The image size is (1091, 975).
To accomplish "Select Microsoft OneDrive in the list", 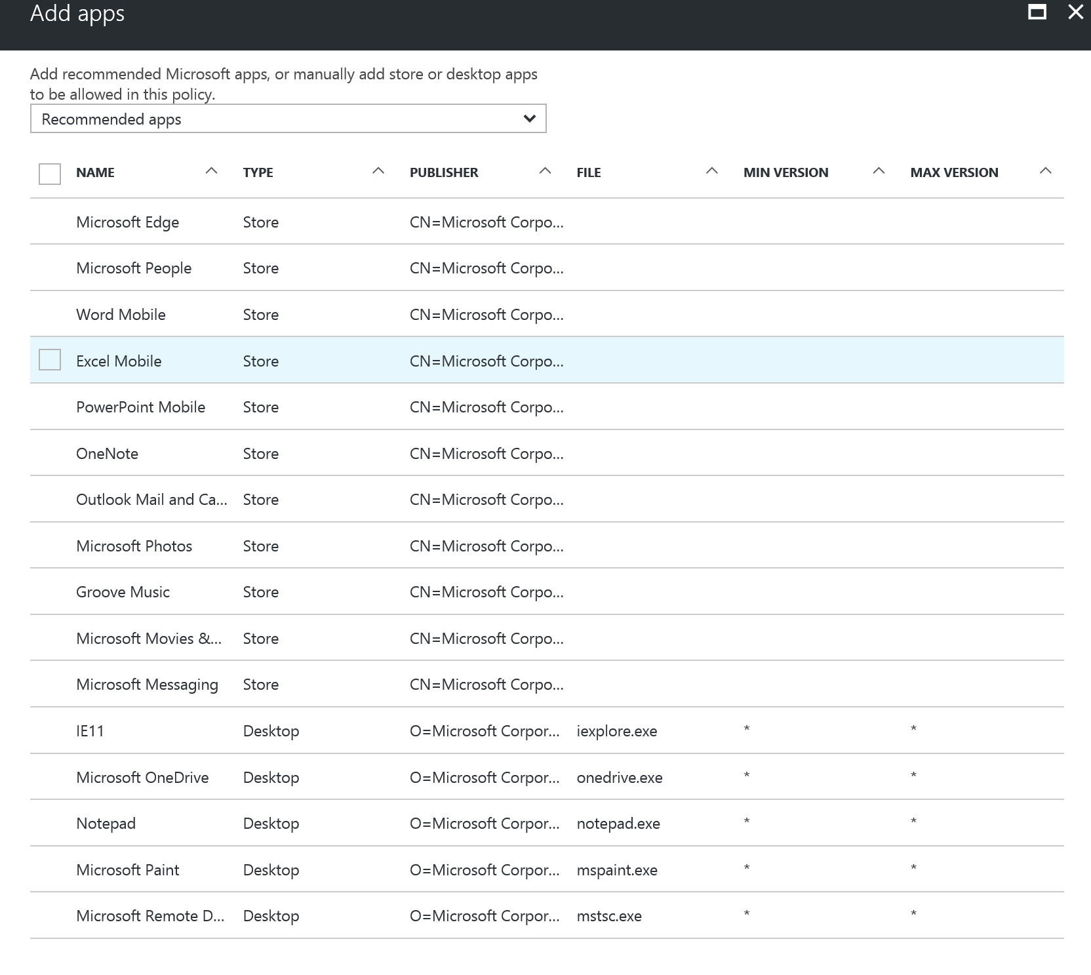I will click(x=142, y=778).
